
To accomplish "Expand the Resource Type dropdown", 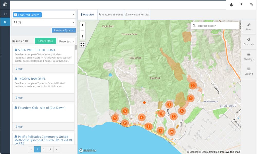I will coord(64,30).
